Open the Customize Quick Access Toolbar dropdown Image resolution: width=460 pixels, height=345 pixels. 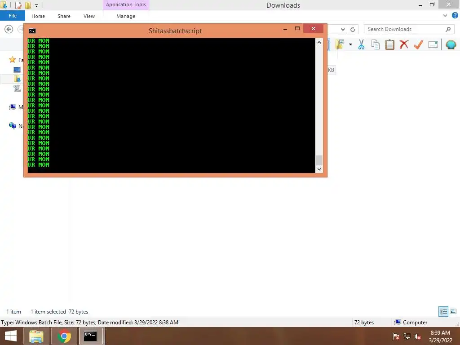36,5
